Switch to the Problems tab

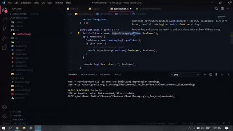[x=105, y=75]
